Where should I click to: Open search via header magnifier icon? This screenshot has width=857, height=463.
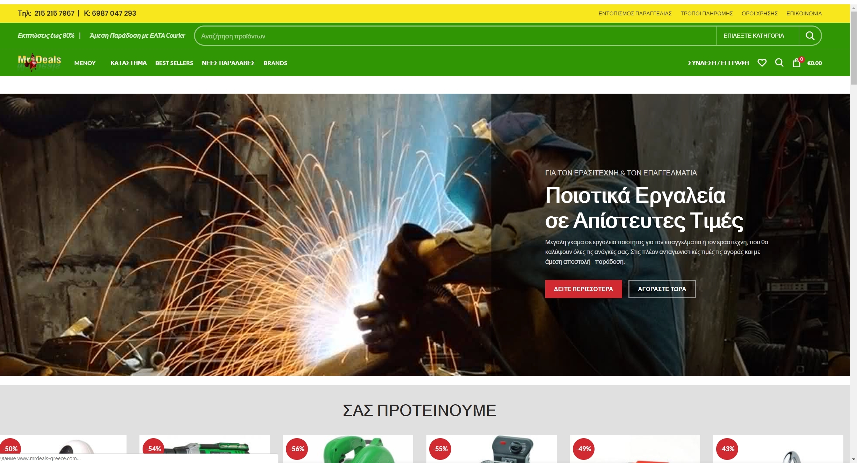click(779, 63)
